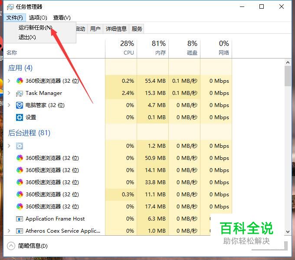Click the 简略信息(D) fewer details link
The height and width of the screenshot is (260, 295).
pyautogui.click(x=33, y=246)
